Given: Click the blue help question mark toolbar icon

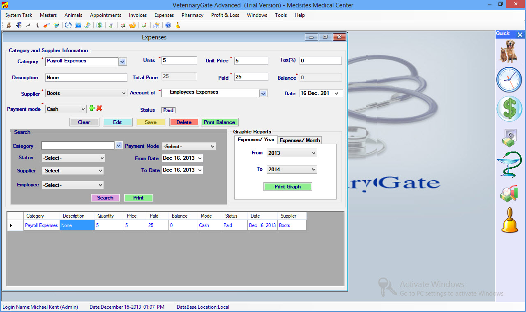Looking at the screenshot, I should tap(168, 25).
